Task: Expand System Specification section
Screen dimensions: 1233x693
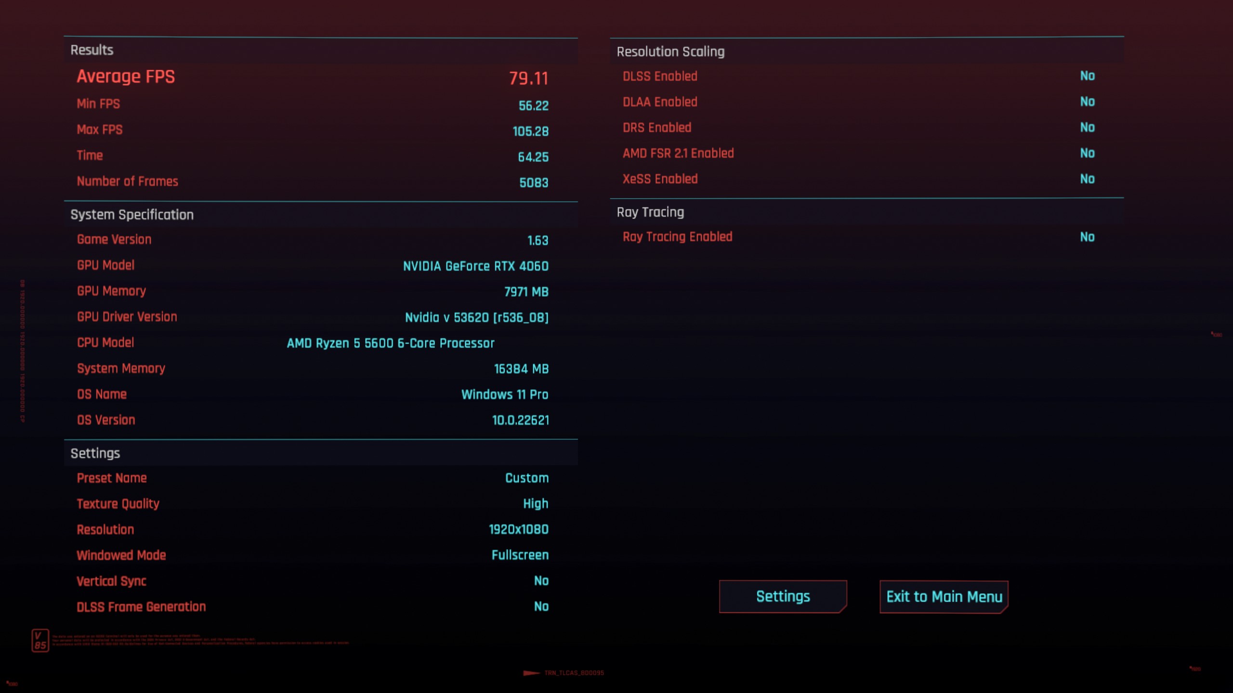Action: tap(131, 214)
